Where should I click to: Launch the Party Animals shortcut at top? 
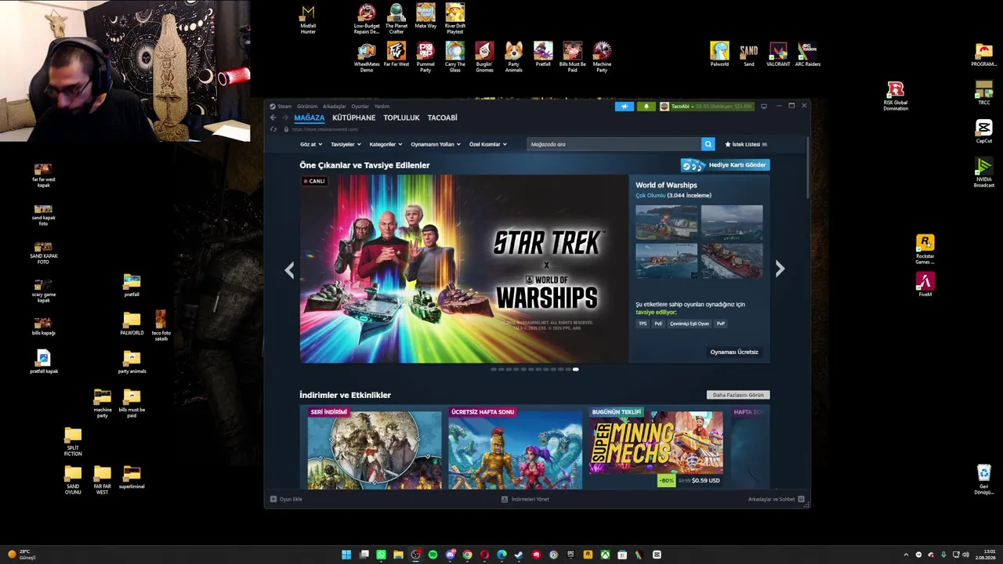[x=514, y=58]
